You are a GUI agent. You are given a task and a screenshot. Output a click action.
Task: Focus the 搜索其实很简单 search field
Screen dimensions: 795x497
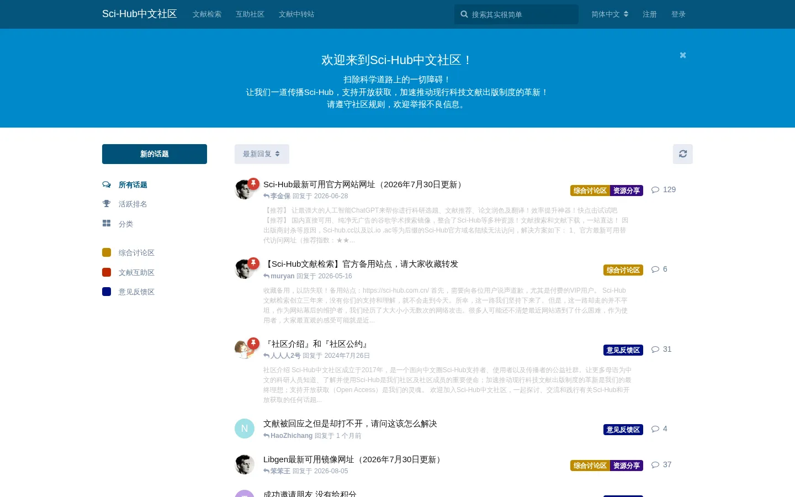[516, 14]
